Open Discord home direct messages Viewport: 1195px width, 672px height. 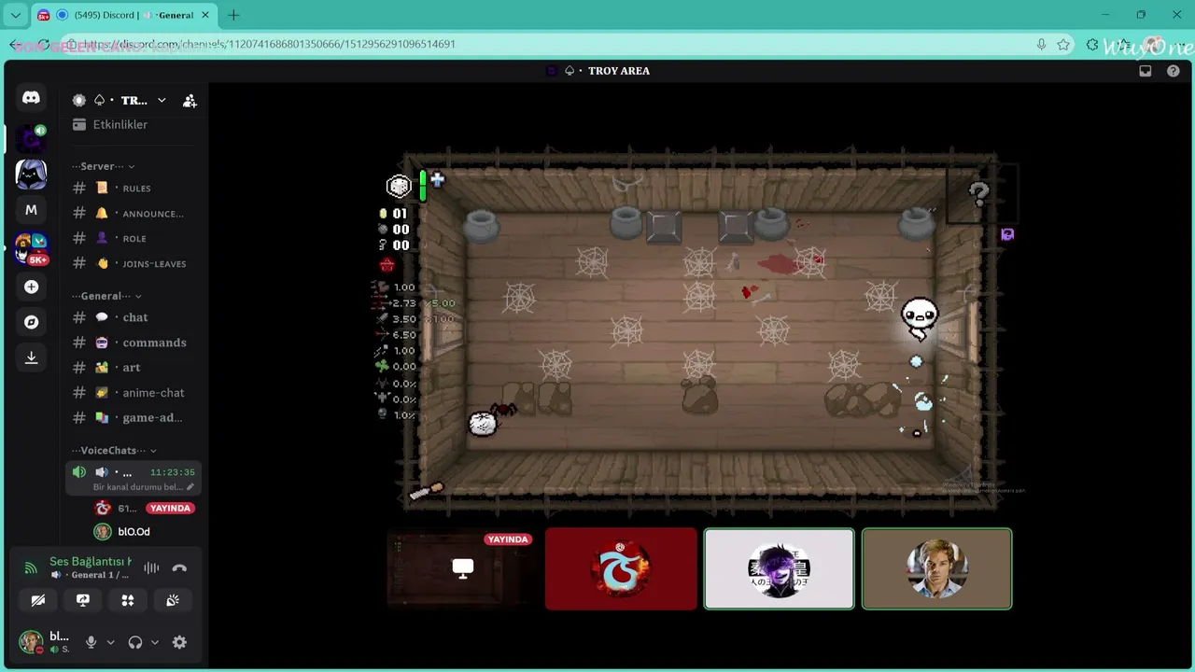pyautogui.click(x=31, y=98)
